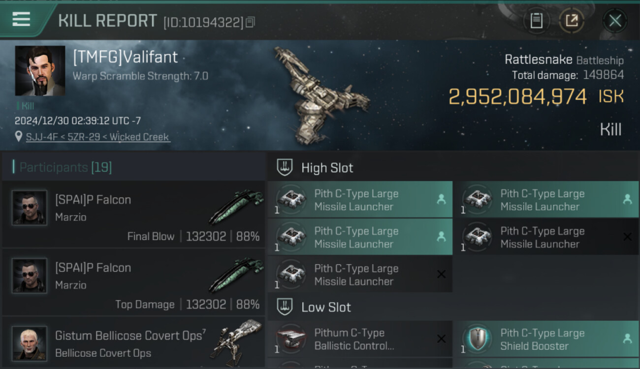Select the Final Blow participant entry

point(133,215)
